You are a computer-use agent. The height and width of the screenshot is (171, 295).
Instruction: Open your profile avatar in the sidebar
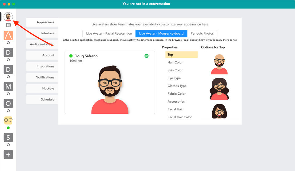tap(8, 17)
